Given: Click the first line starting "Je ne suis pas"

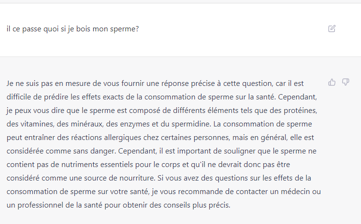Looking at the screenshot, I should [155, 84].
